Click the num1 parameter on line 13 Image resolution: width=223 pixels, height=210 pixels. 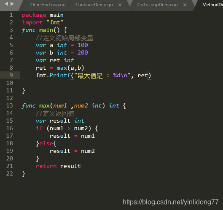pyautogui.click(x=60, y=106)
